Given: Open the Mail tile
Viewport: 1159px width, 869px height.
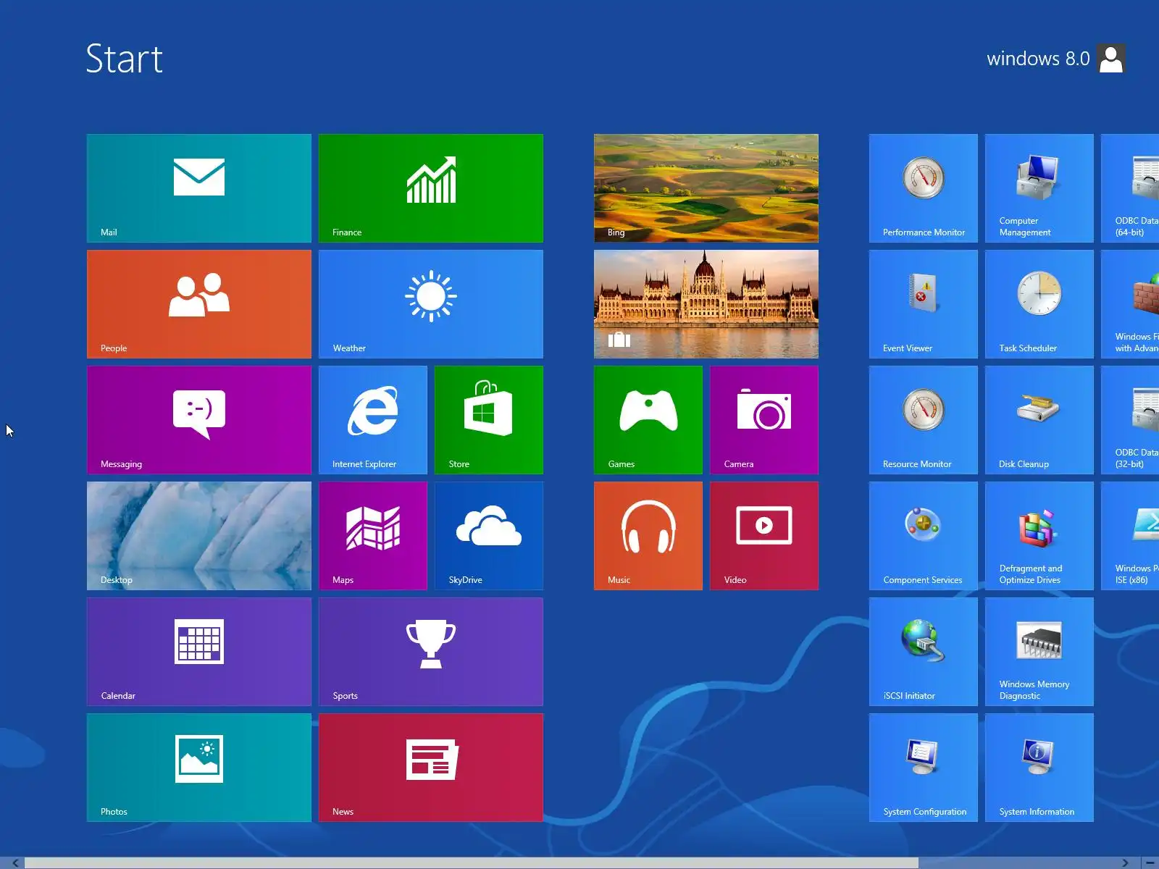Looking at the screenshot, I should point(199,188).
